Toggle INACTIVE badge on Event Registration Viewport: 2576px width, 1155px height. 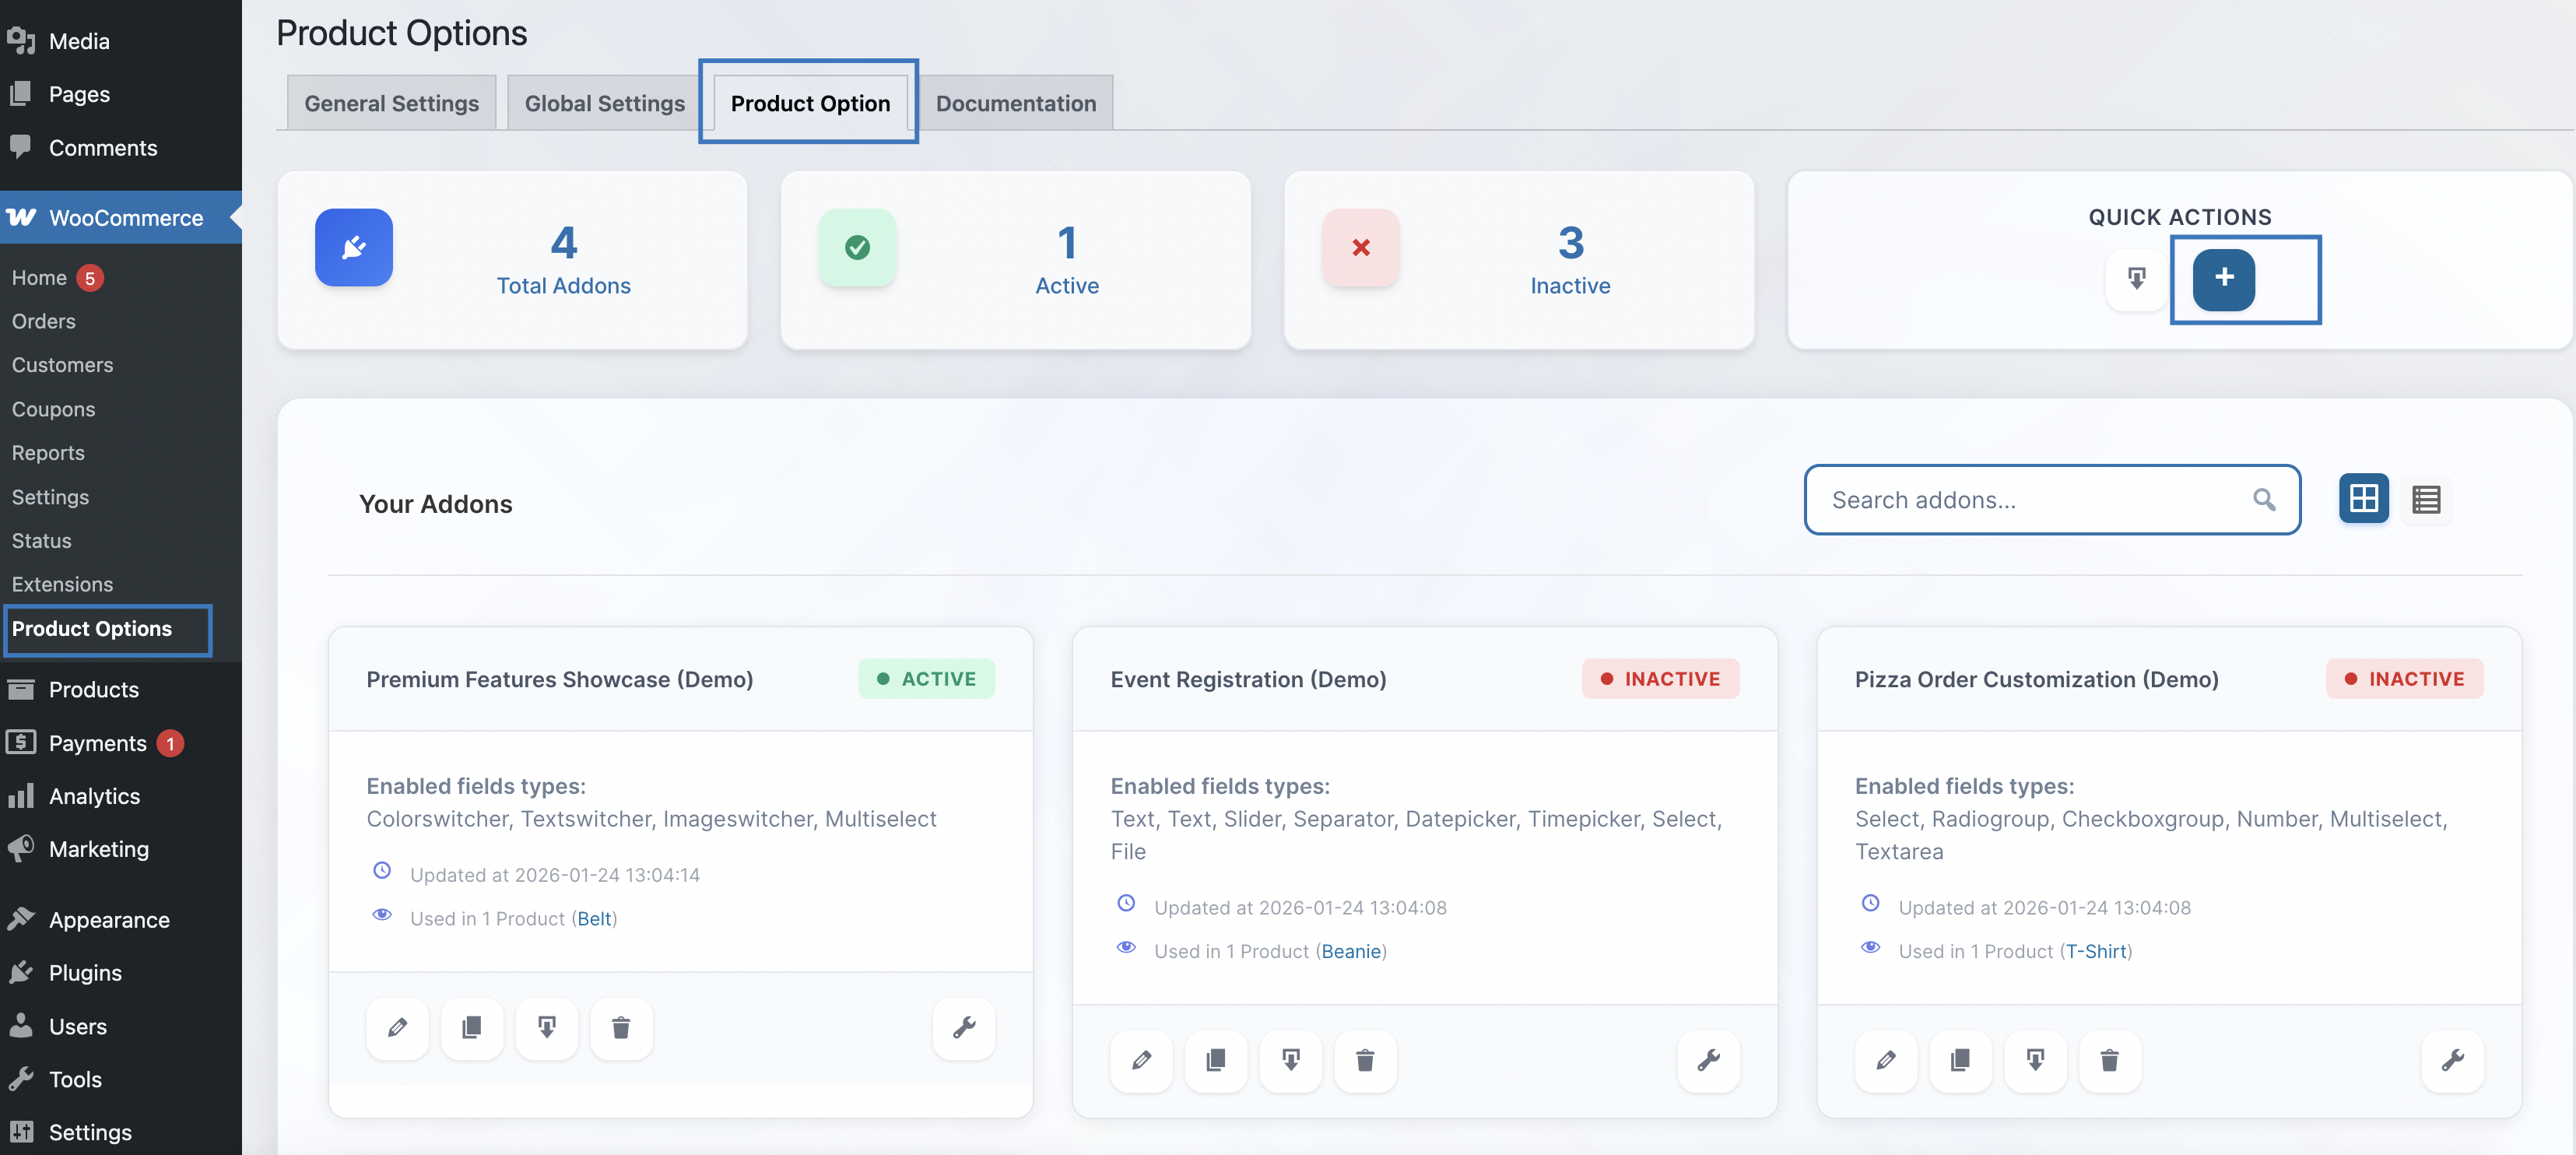[x=1660, y=679]
